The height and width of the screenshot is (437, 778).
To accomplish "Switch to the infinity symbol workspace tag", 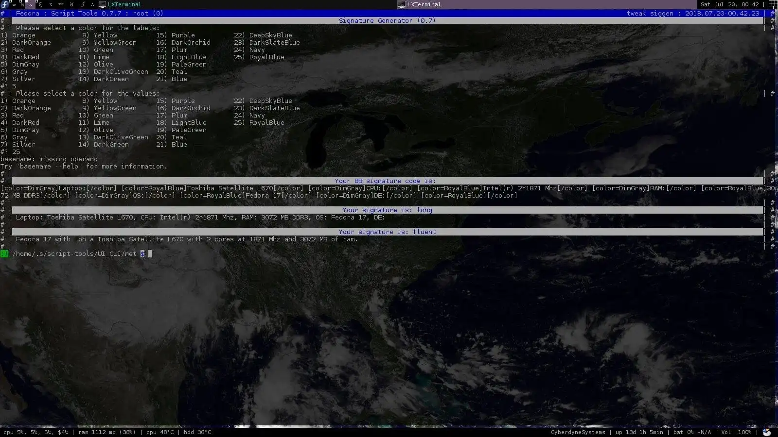I will 14,4.
